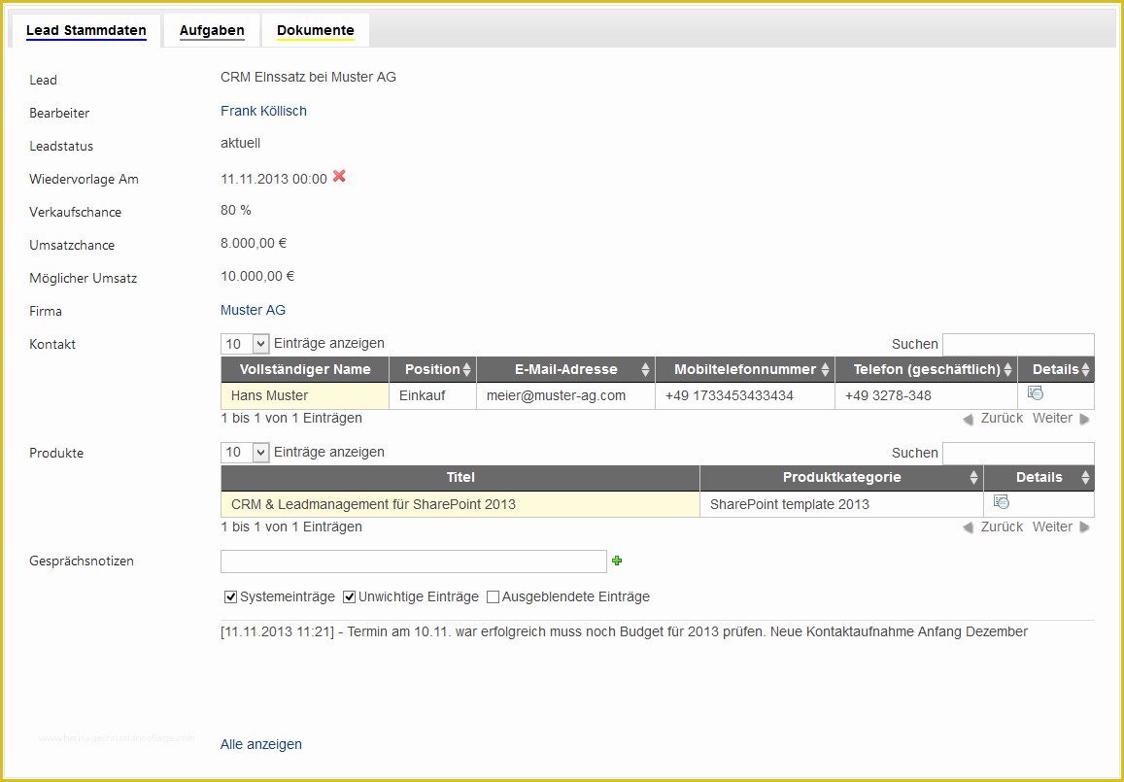Select meier@muster-ag.com email cell
1124x782 pixels.
click(x=565, y=395)
